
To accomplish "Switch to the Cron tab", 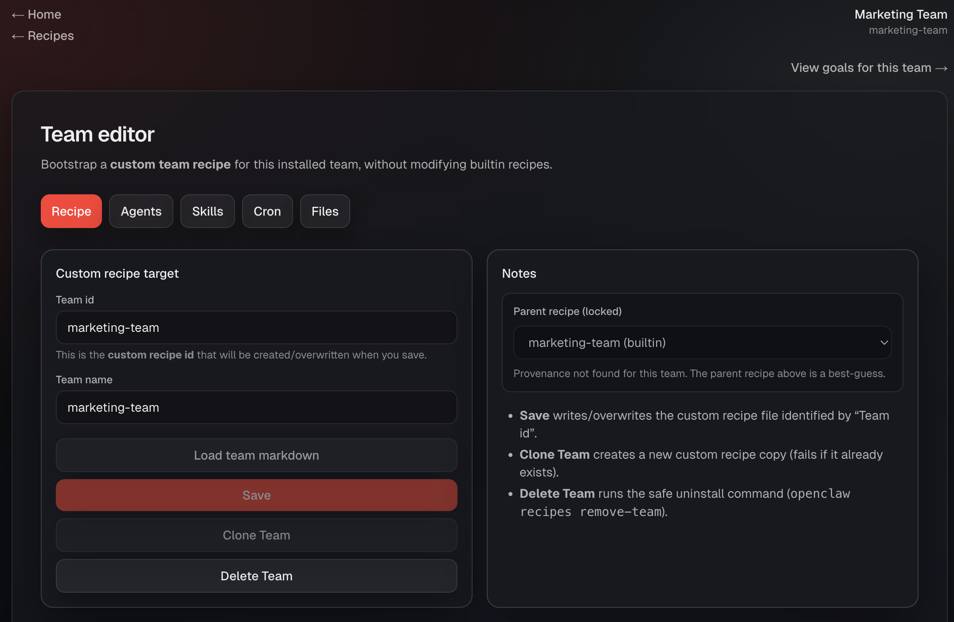I will pyautogui.click(x=267, y=211).
